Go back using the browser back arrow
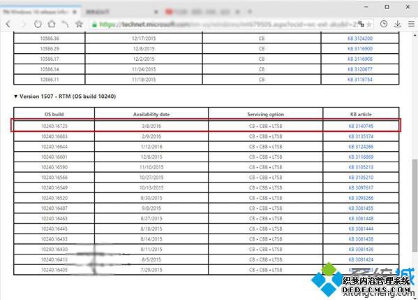Screen dimensions: 418x300 (8, 24)
